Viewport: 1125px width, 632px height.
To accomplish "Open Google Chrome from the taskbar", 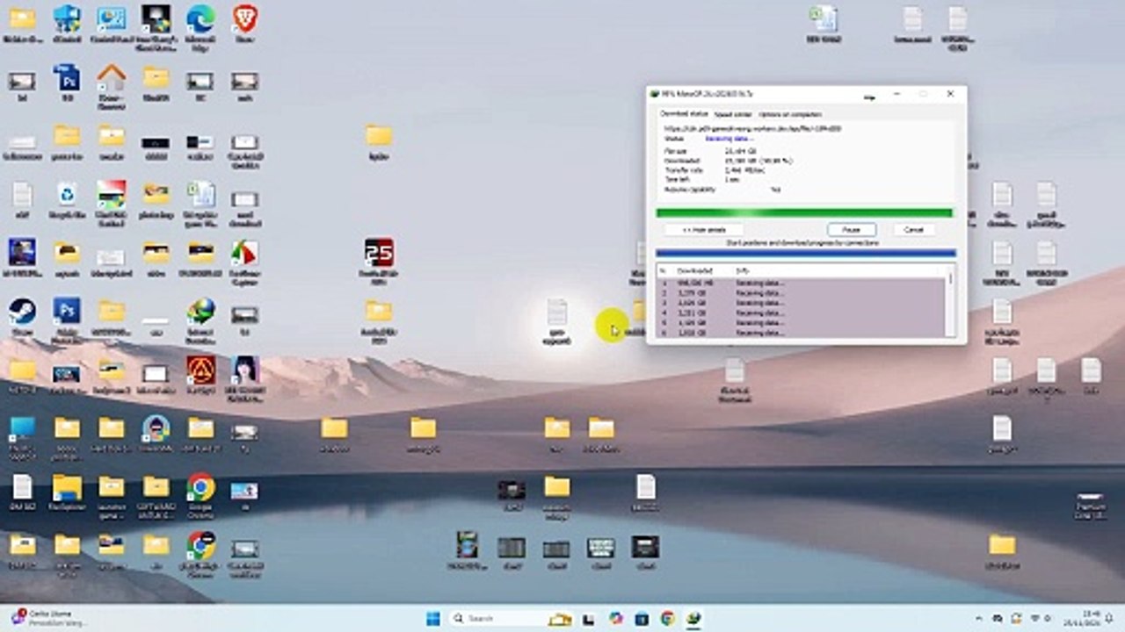I will (667, 618).
